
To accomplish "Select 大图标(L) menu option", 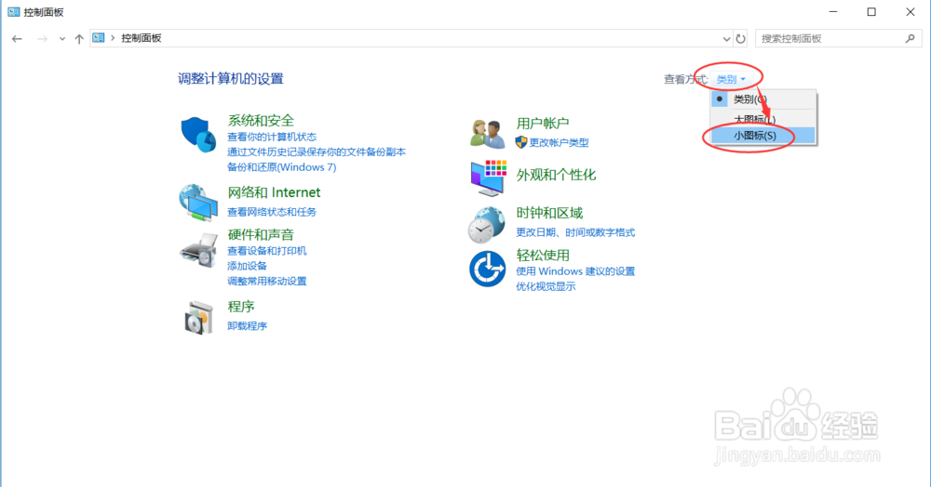I will pos(763,118).
